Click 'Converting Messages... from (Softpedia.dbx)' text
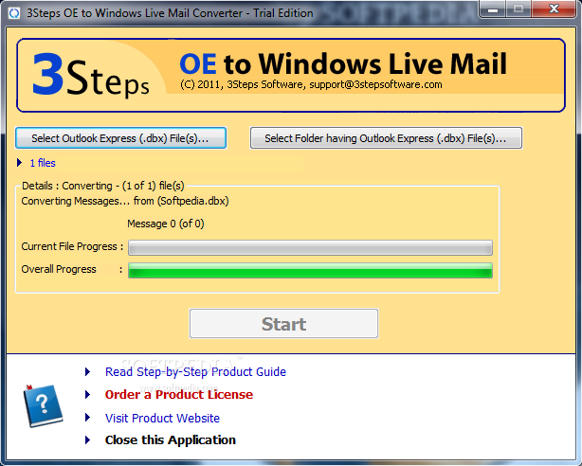 [x=125, y=201]
